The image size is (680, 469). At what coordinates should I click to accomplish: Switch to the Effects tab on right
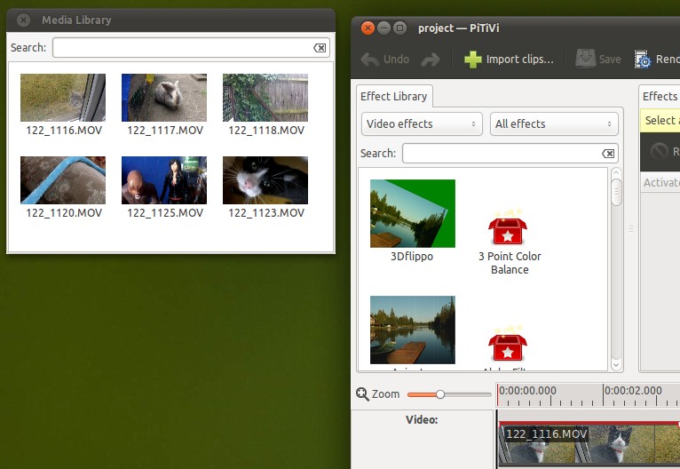[660, 96]
